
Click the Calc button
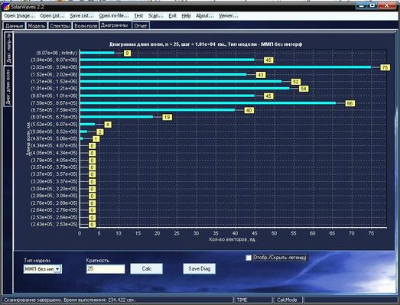click(x=146, y=269)
